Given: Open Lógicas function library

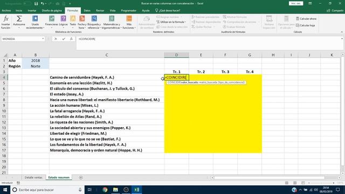Looking at the screenshot, I should (64, 22).
